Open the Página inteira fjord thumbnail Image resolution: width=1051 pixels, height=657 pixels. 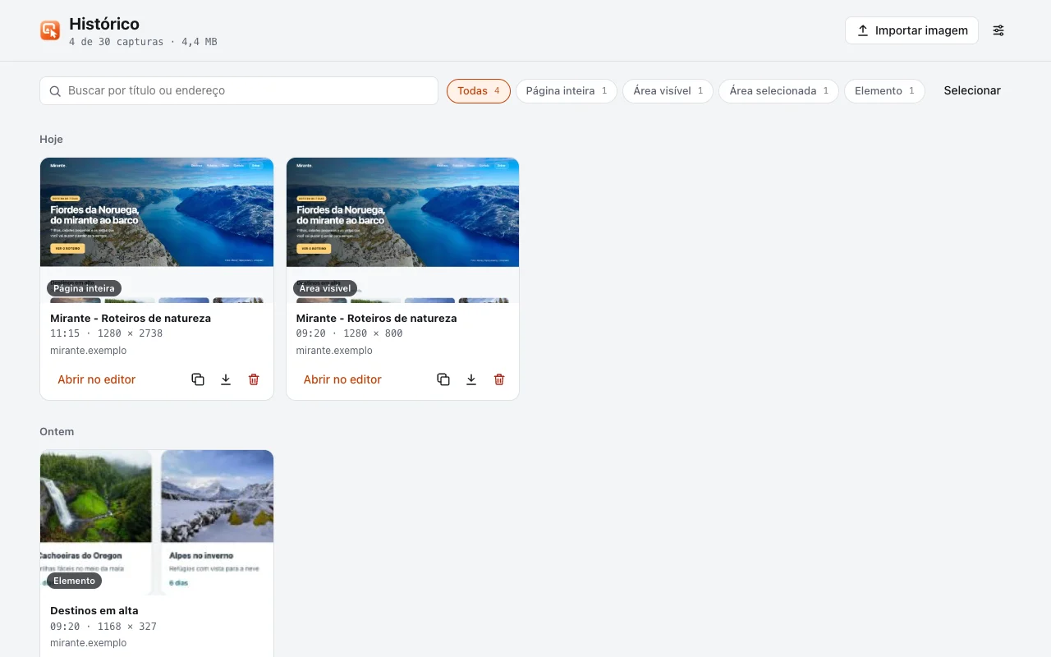point(157,230)
